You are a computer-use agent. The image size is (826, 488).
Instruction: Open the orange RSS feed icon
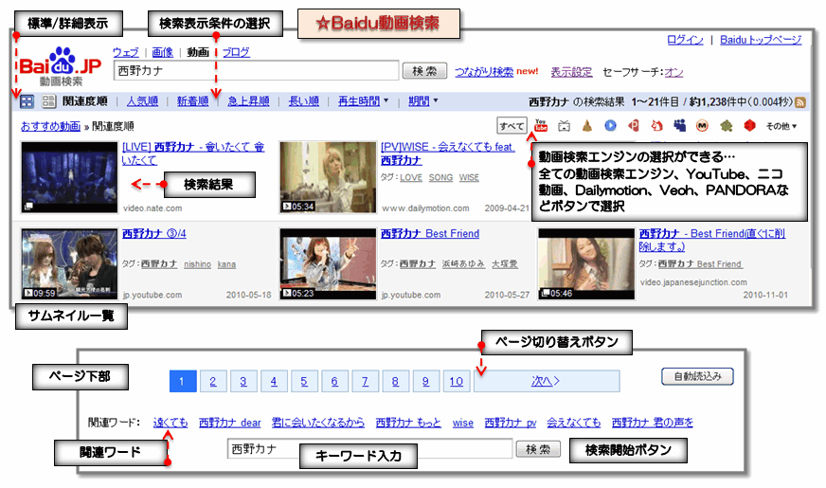point(800,102)
